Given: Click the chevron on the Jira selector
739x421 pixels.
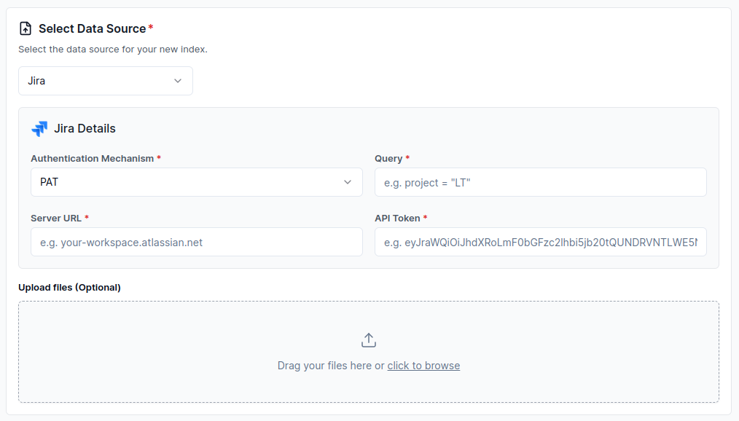Looking at the screenshot, I should 177,81.
